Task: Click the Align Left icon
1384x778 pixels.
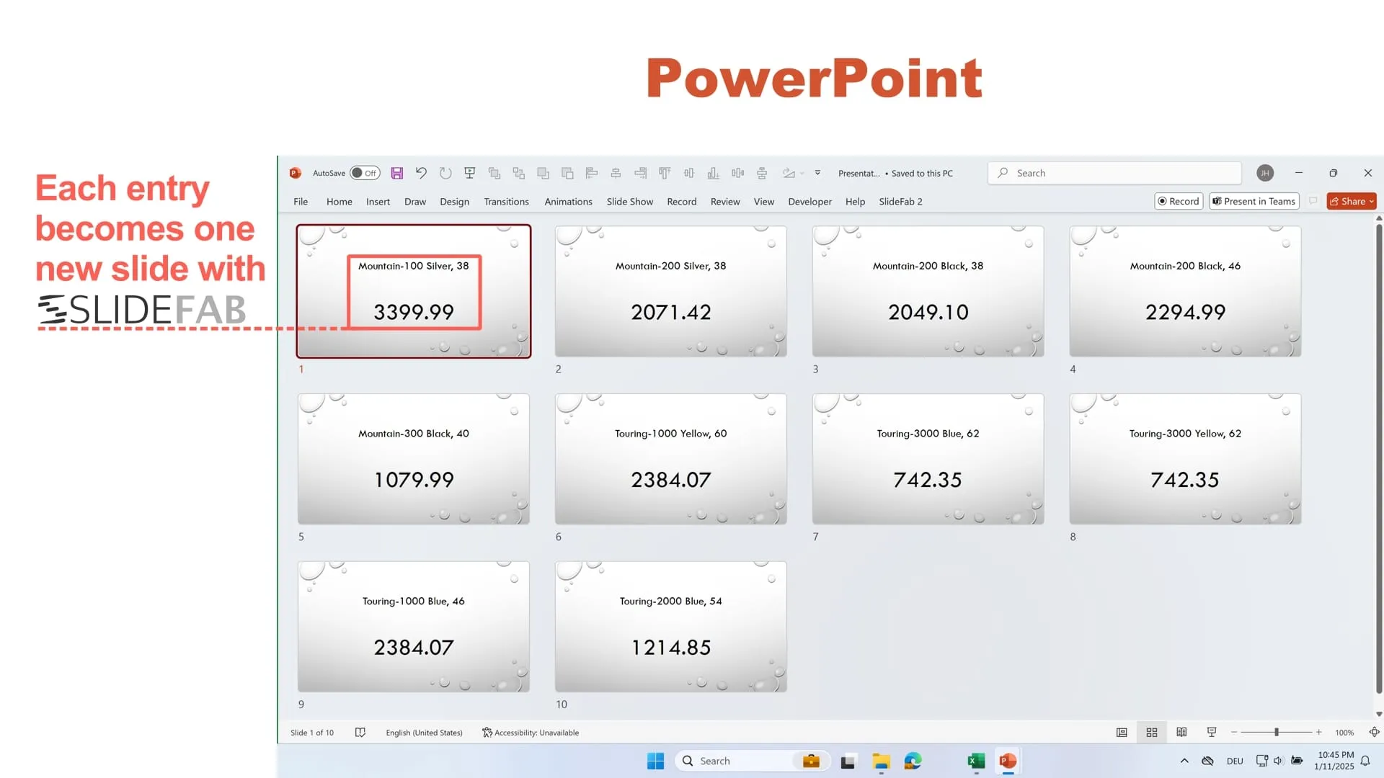Action: (x=592, y=173)
